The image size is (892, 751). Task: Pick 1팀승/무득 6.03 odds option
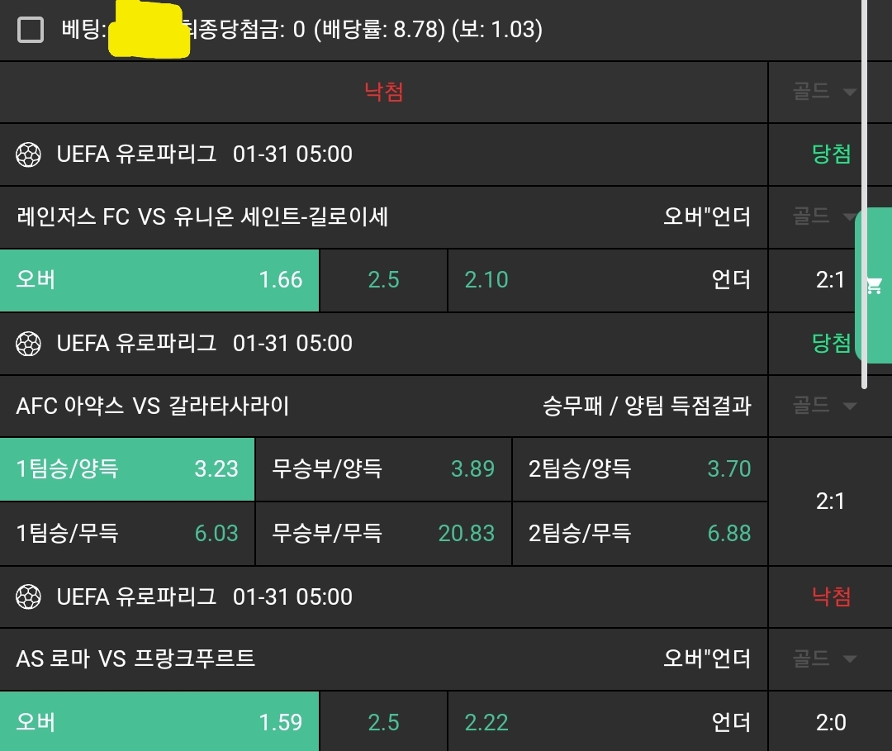pyautogui.click(x=127, y=534)
